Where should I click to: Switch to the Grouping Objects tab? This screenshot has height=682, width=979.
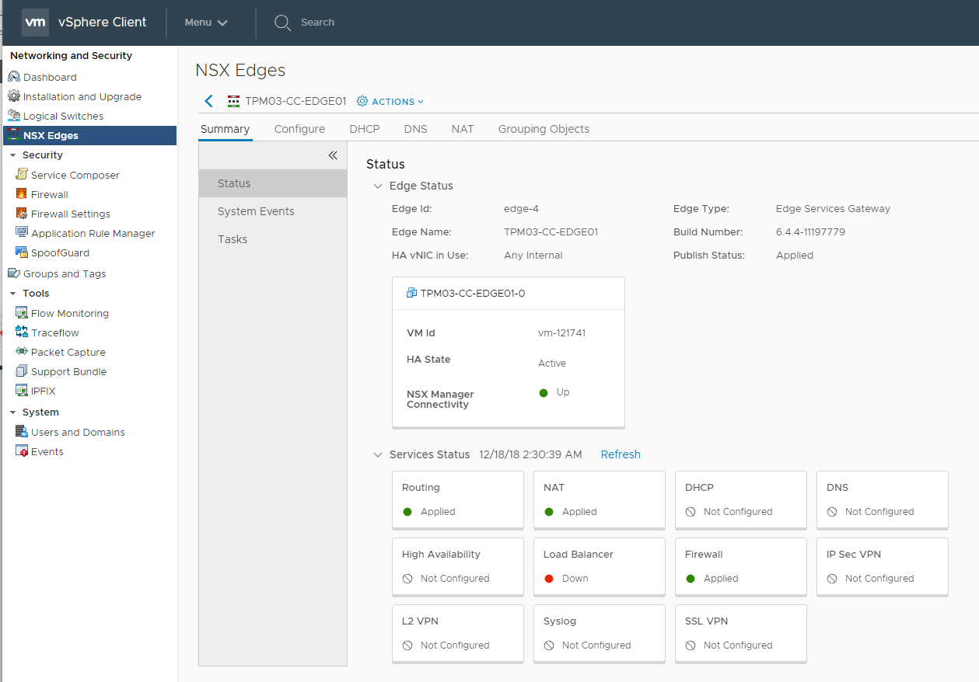click(544, 129)
